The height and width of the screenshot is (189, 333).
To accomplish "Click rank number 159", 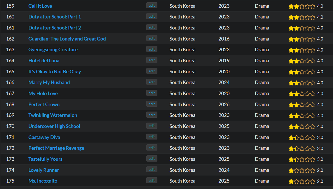I will click(x=10, y=6).
